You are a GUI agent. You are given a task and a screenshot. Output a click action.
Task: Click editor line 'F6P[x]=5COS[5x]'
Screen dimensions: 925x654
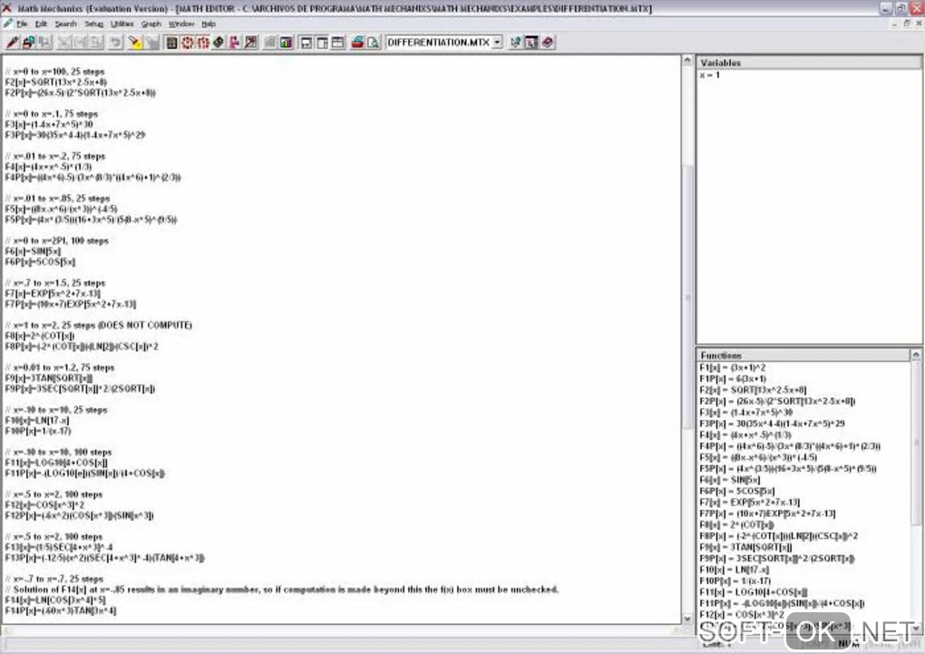[40, 262]
